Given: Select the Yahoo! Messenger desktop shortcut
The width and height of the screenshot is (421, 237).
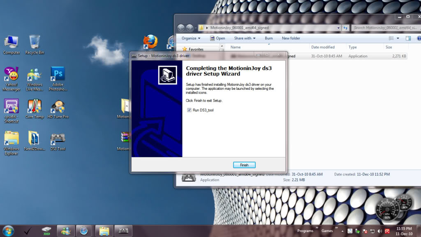Looking at the screenshot, I should tap(11, 79).
